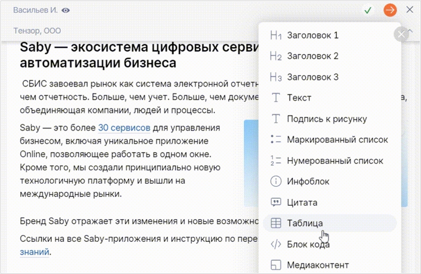Close the block type menu with round X
This screenshot has width=421, height=274.
tap(401, 34)
